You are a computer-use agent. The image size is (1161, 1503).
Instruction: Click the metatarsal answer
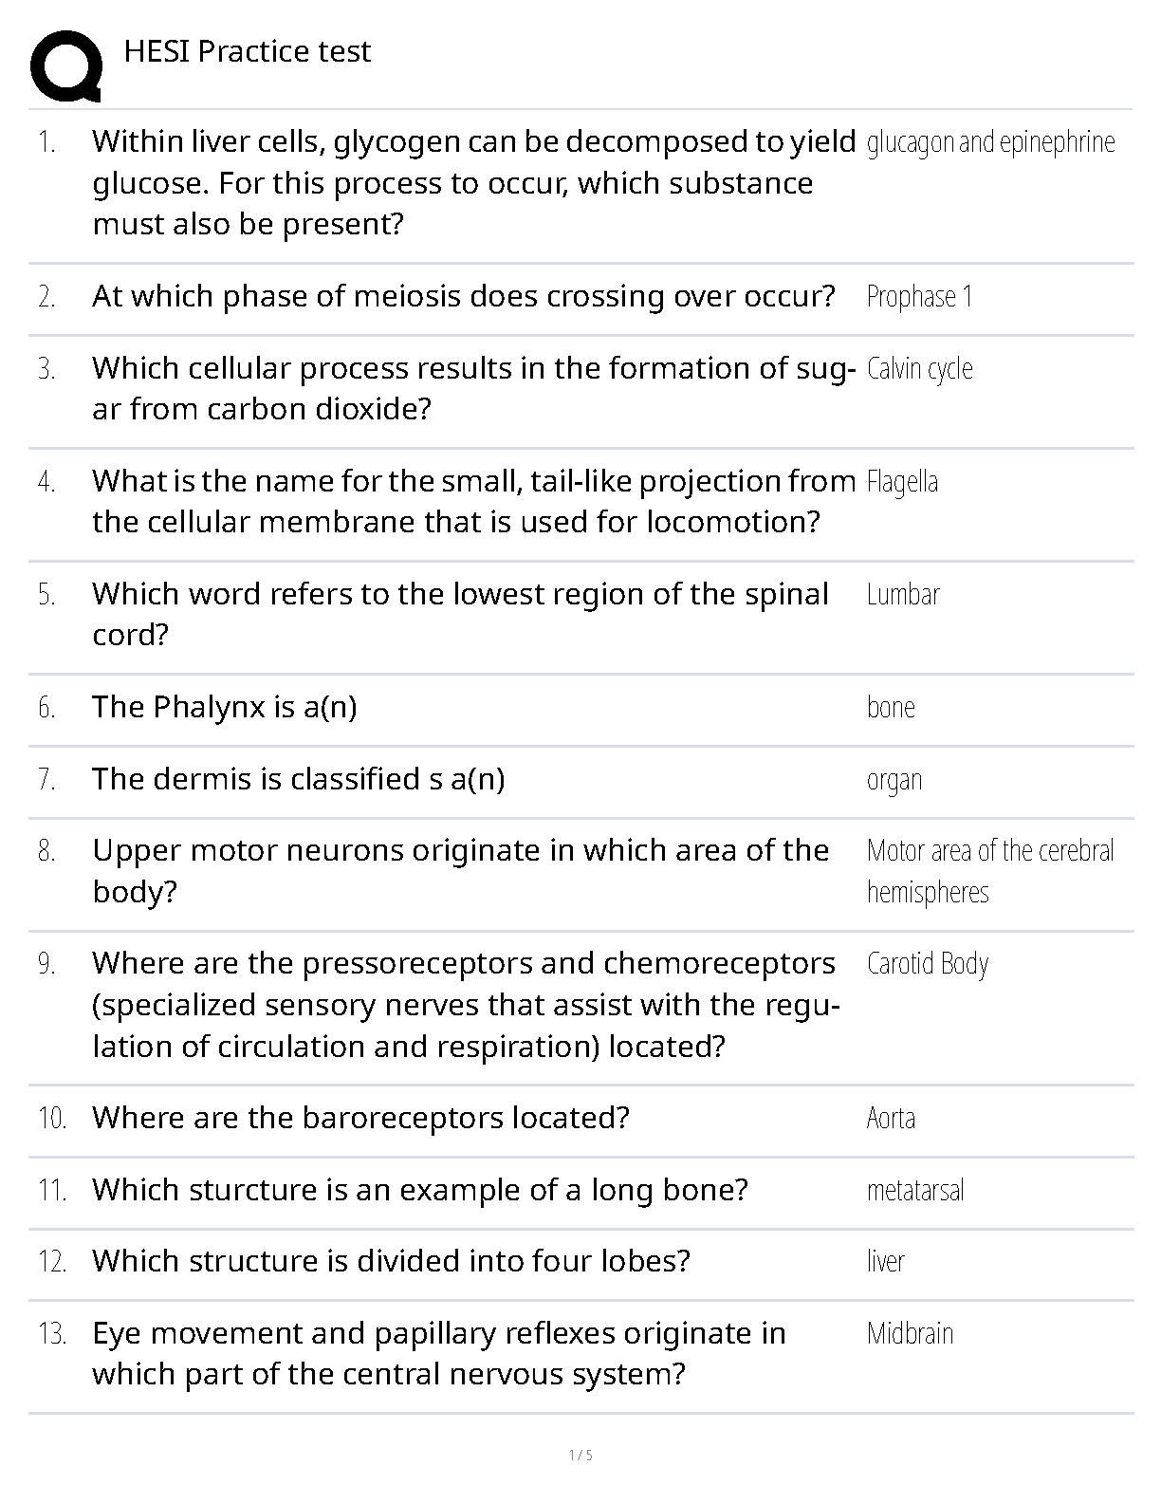coord(914,1190)
